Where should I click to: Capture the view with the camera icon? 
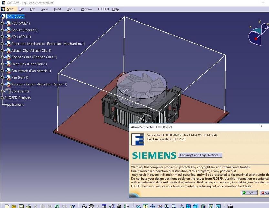[x=230, y=206]
